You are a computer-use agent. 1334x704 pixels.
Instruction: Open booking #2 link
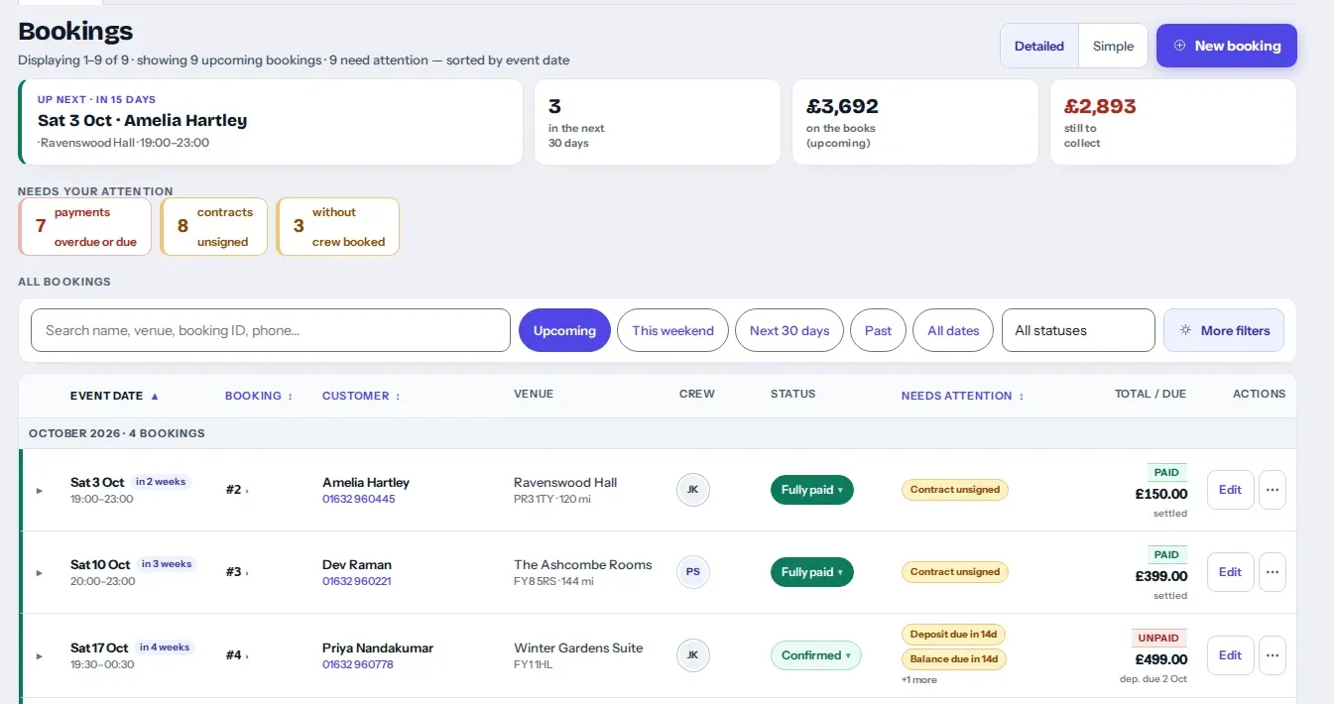[x=237, y=490]
